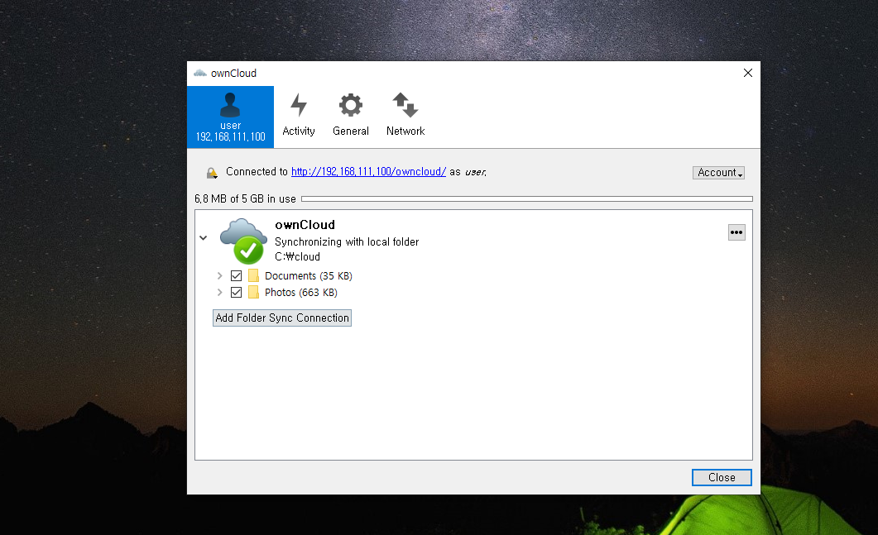Click the ownCloud title bar cloud icon
This screenshot has width=878, height=535.
(200, 73)
